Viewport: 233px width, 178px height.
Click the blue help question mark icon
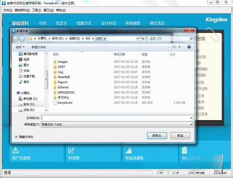click(189, 47)
